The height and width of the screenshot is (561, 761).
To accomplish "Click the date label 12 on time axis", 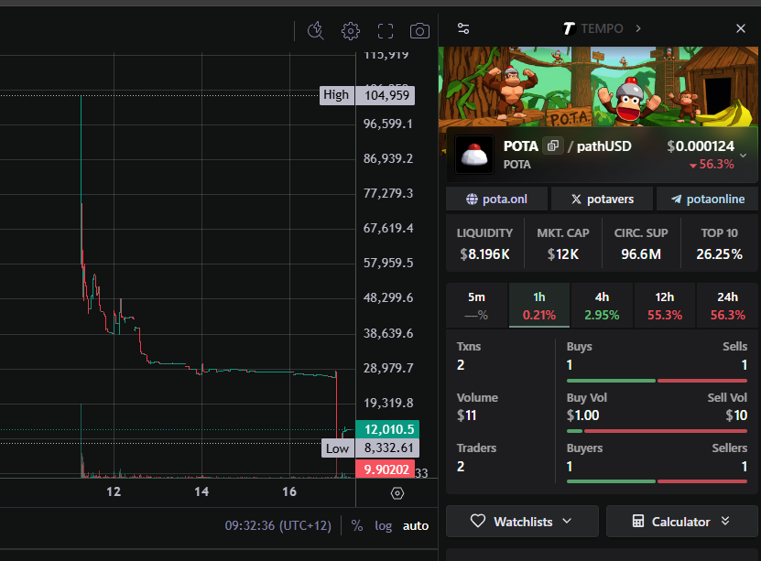I will point(114,492).
